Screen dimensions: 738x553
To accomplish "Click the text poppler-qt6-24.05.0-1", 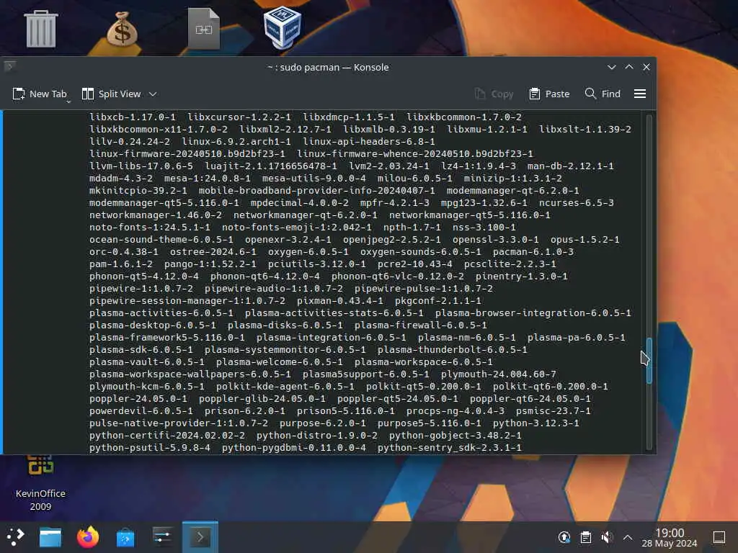I will click(x=530, y=398).
